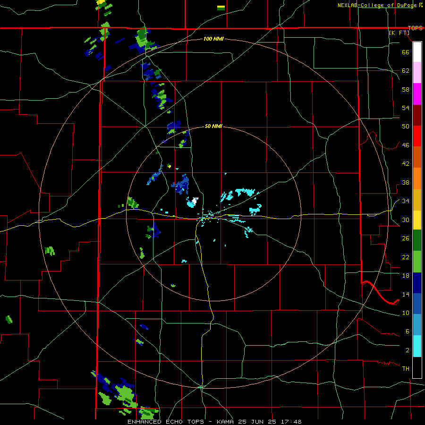Click the light pink legend swatch
Screen dimensions: 425x425
(417, 73)
